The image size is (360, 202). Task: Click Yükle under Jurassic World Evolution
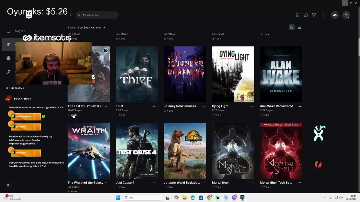169,187
